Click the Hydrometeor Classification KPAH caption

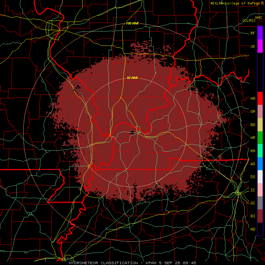(132, 263)
